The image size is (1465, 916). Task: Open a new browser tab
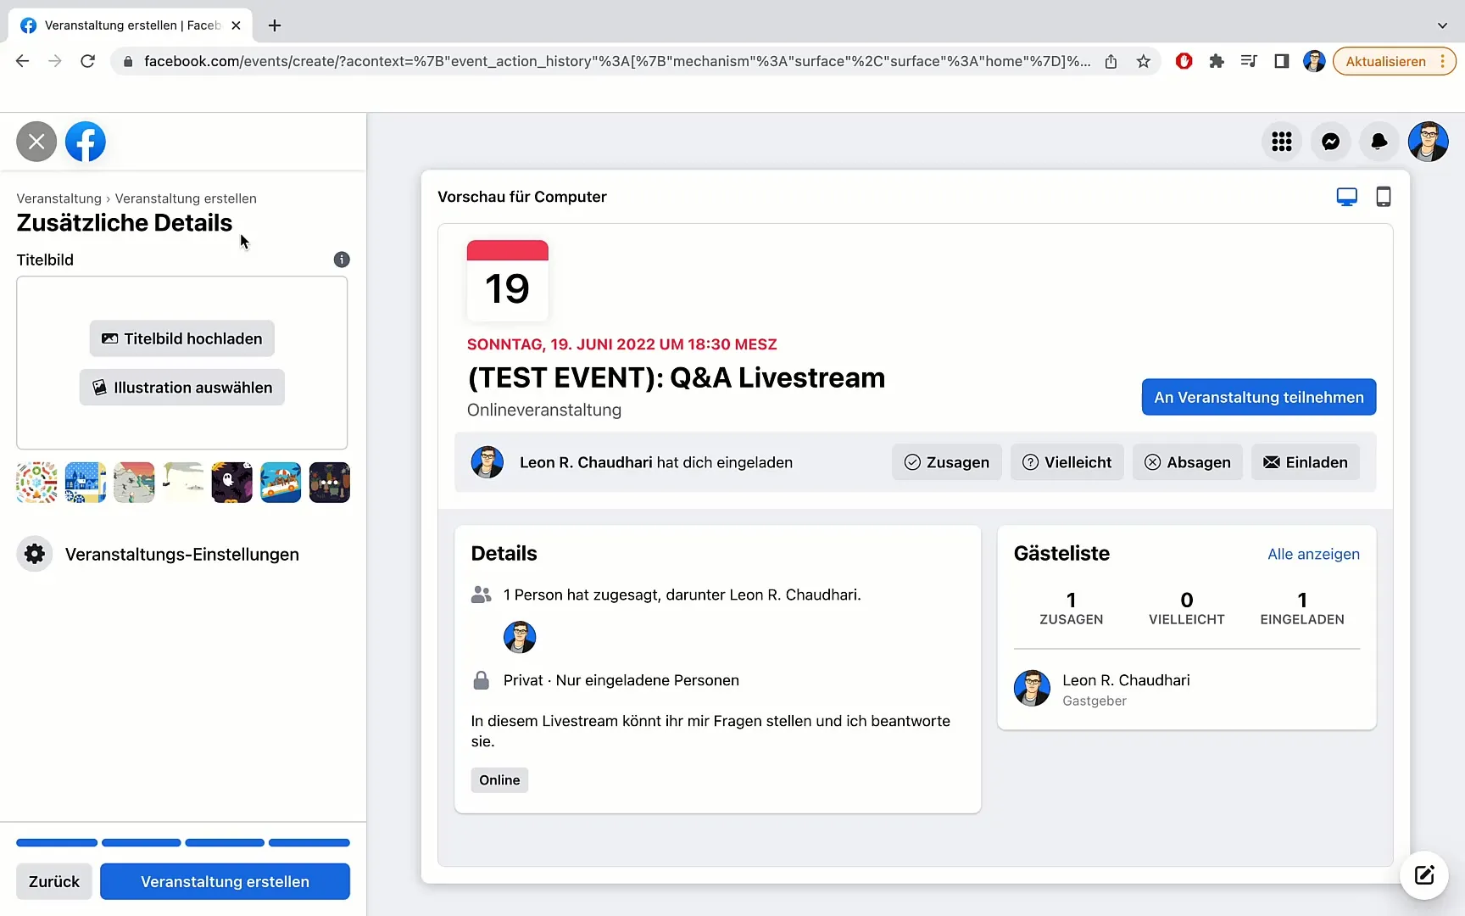[x=275, y=25]
